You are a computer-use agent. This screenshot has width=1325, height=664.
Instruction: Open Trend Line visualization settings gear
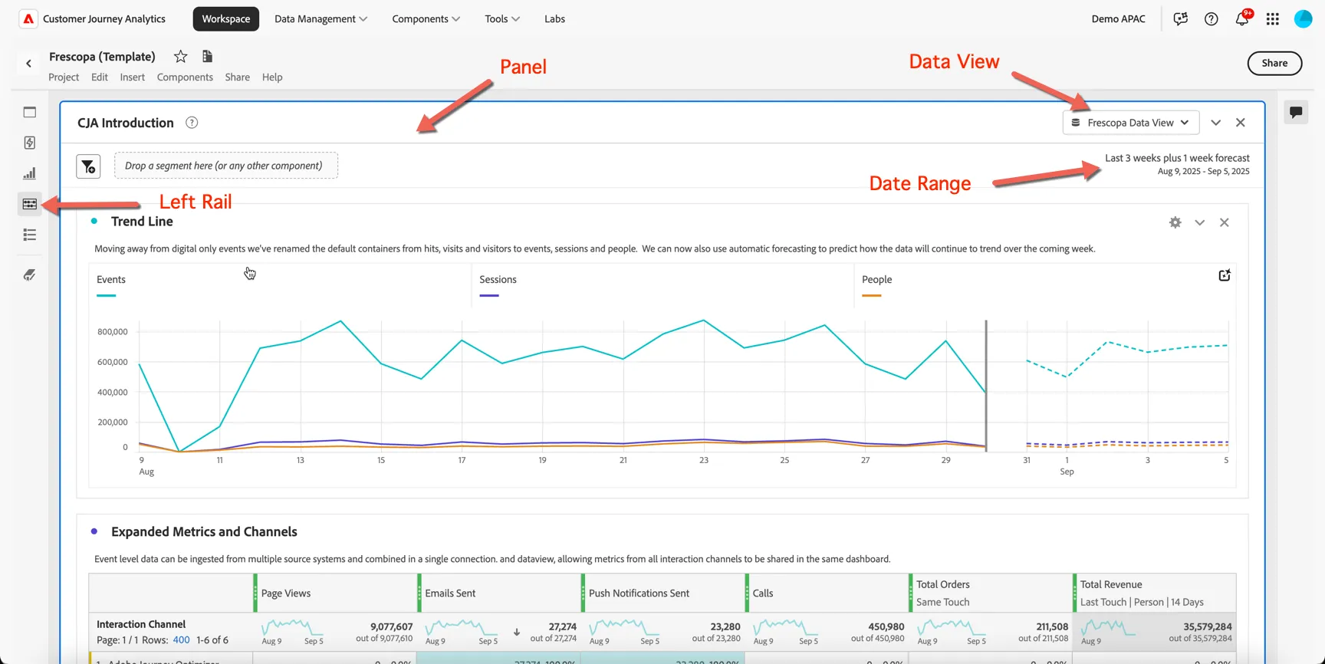pos(1175,222)
